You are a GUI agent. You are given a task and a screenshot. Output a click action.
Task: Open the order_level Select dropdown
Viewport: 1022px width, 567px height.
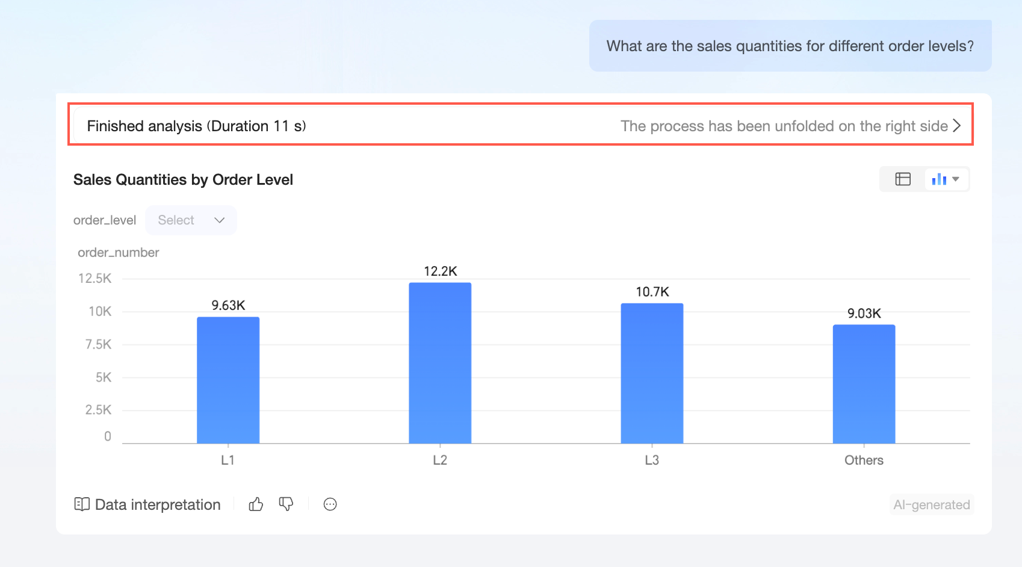[191, 220]
